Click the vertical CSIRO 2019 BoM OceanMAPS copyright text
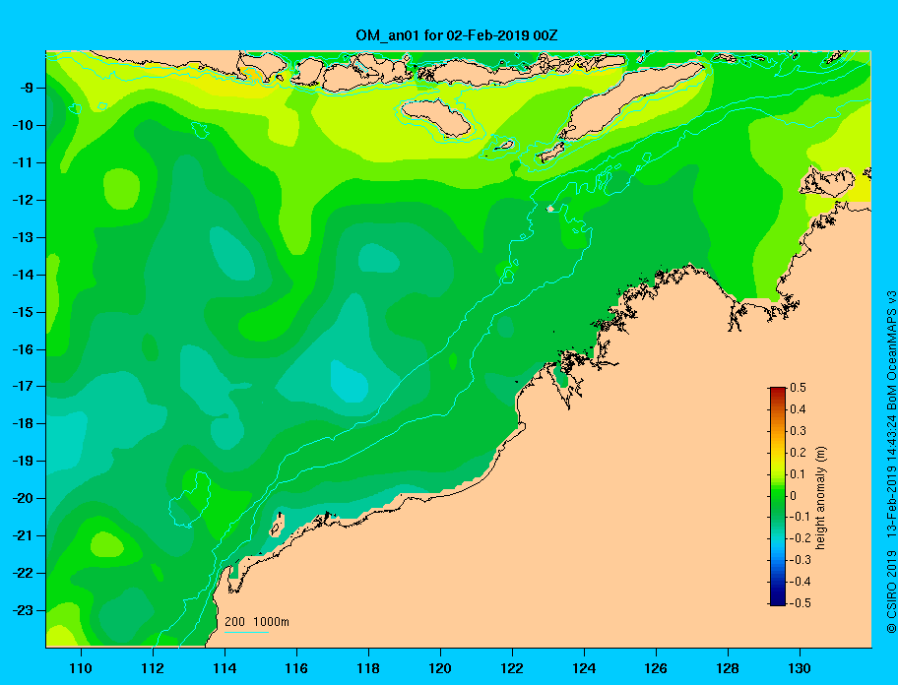Viewport: 898px width, 685px height. point(891,463)
